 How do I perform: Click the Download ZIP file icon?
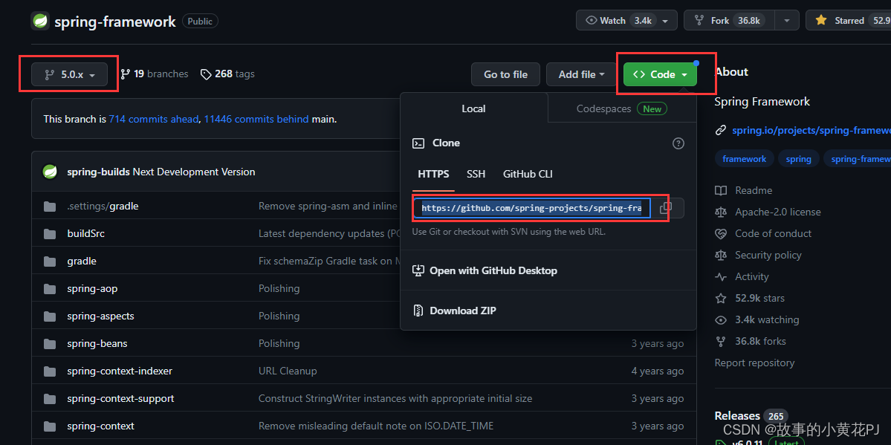click(418, 311)
